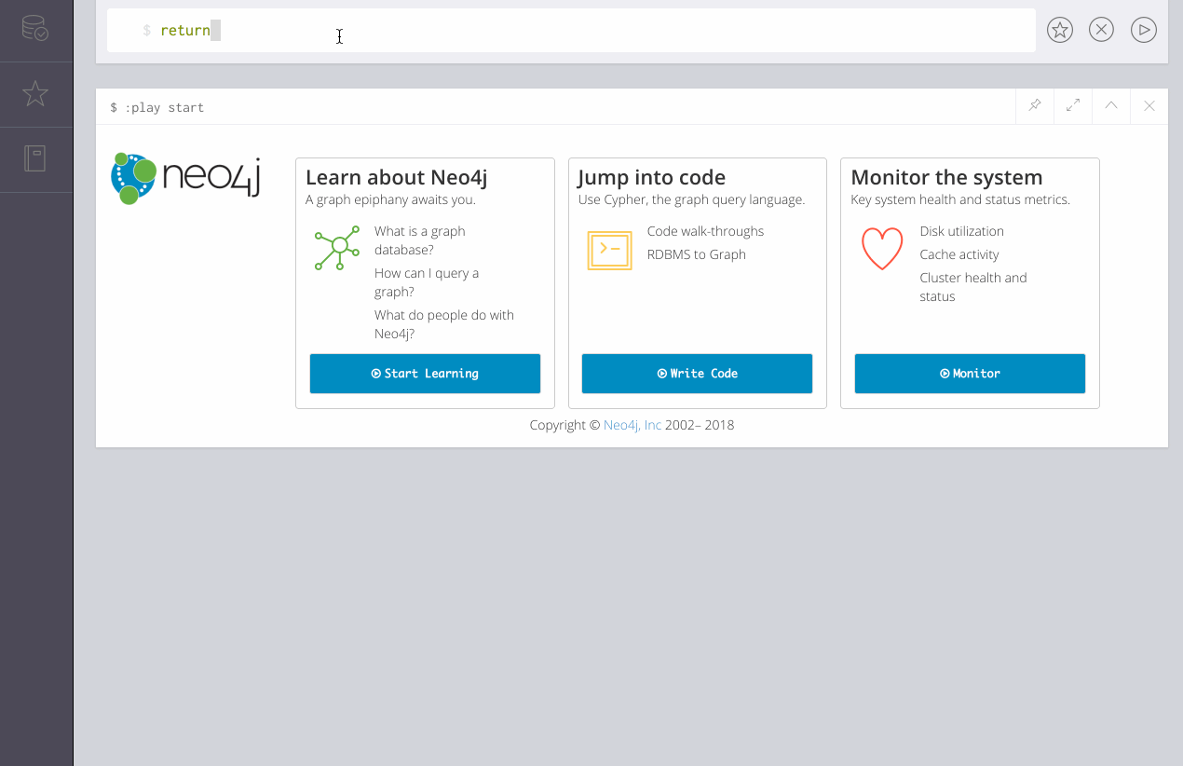
Task: Clear the editor contents with X icon
Action: click(1102, 30)
